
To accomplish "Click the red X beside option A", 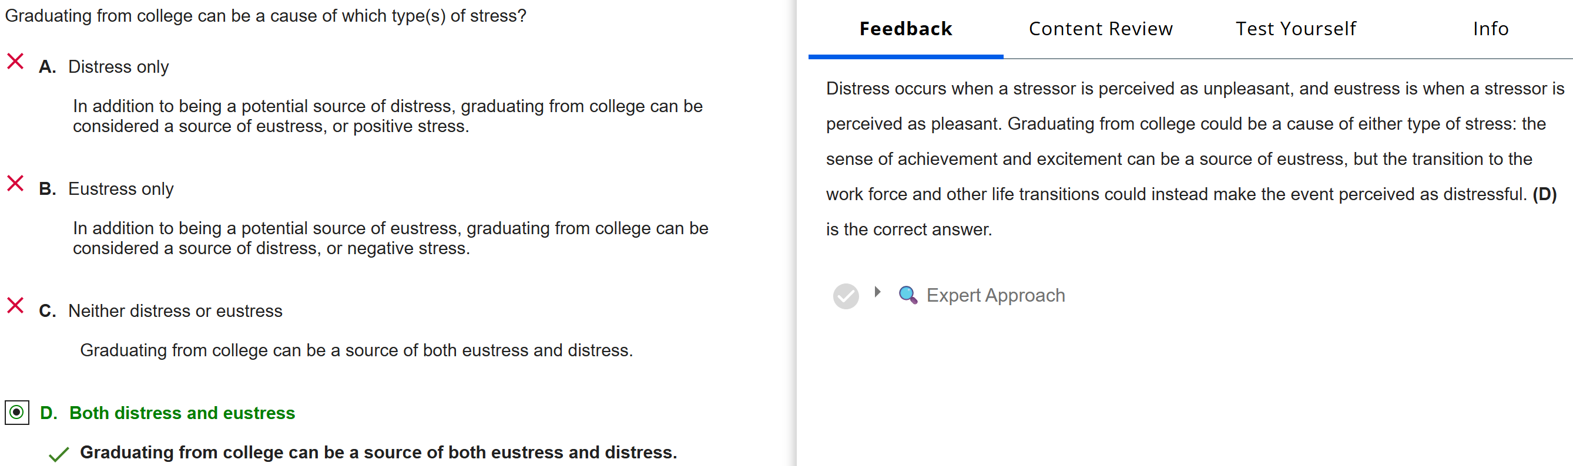I will 15,62.
